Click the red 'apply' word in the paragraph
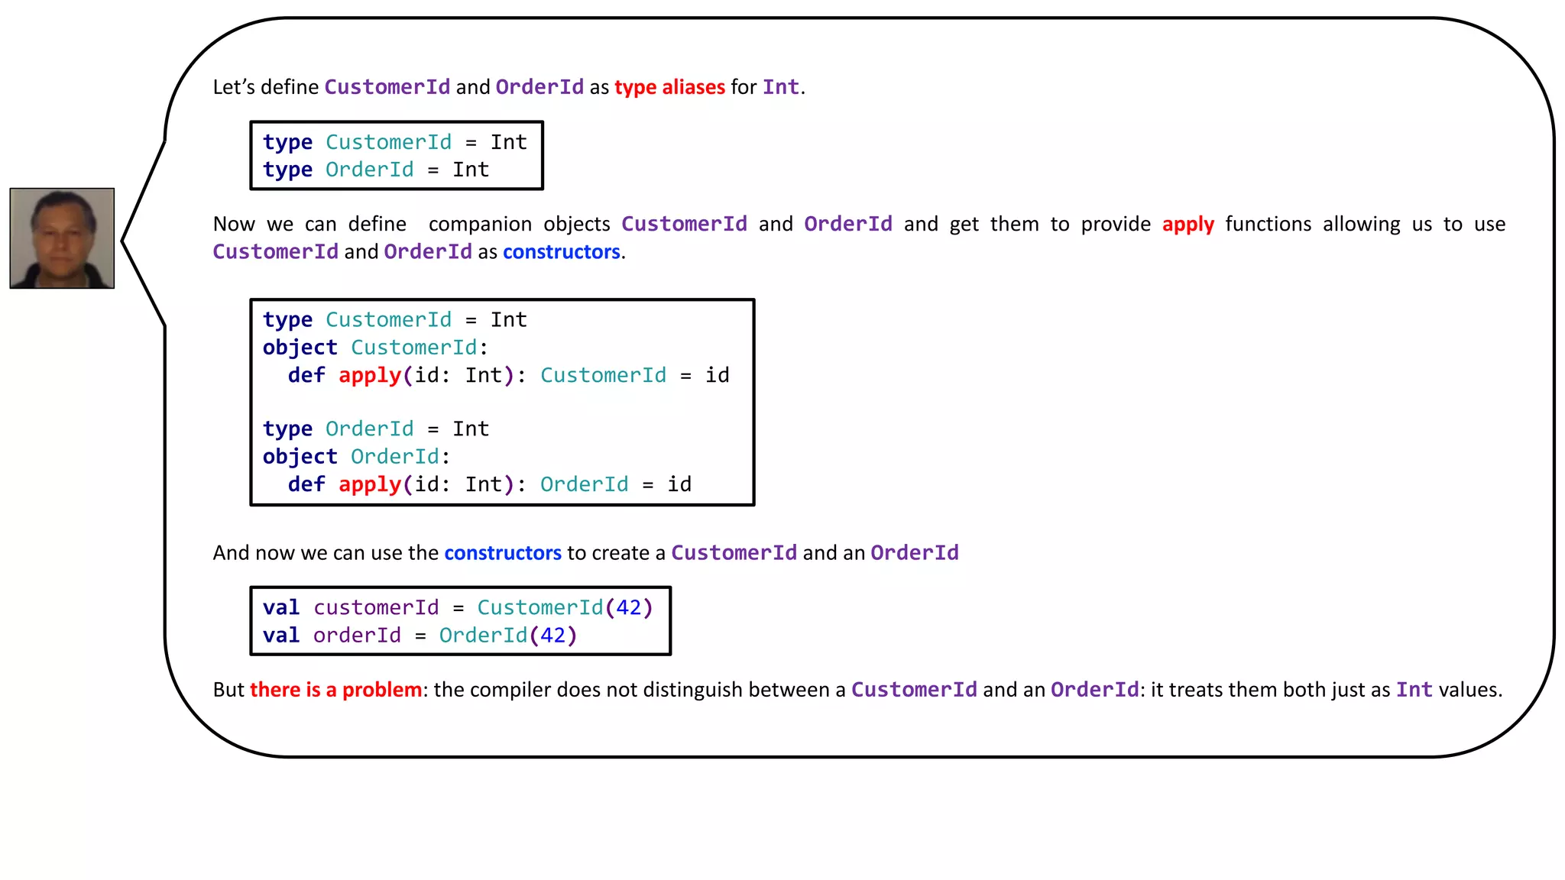Viewport: 1565px width, 880px height. (x=1188, y=225)
